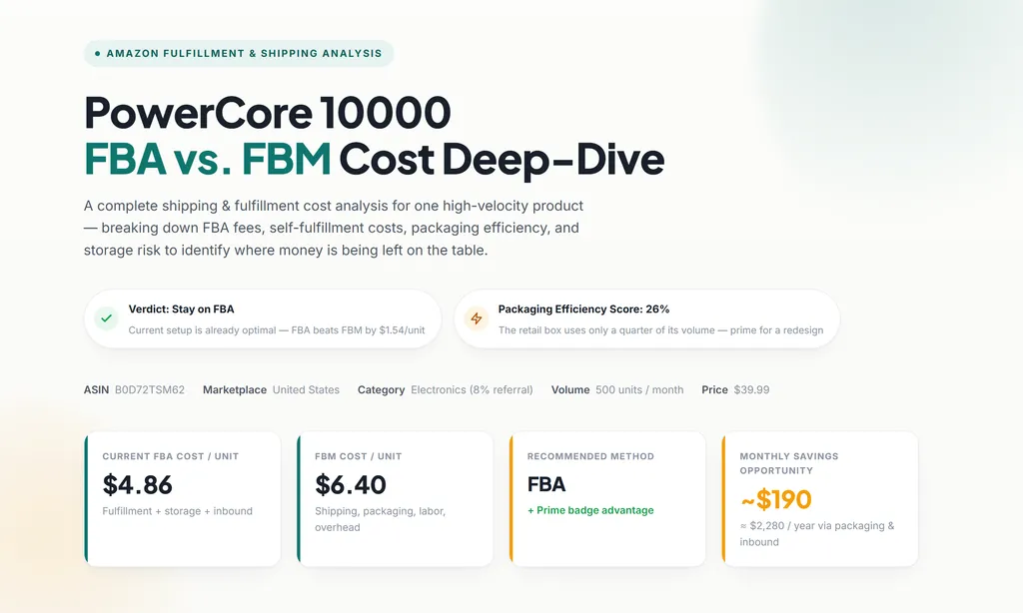The image size is (1023, 613).
Task: Click the FBM Cost / Unit card
Action: 395,499
